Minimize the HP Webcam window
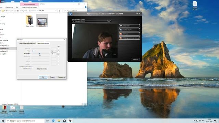 point(137,14)
